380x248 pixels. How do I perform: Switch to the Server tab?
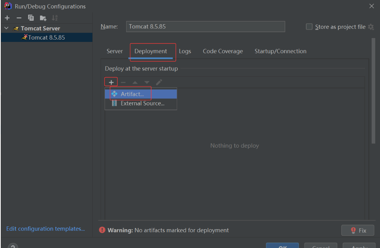pyautogui.click(x=115, y=51)
